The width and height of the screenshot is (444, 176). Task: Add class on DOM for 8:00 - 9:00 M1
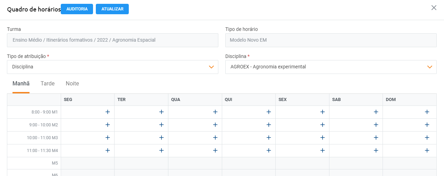[427, 112]
